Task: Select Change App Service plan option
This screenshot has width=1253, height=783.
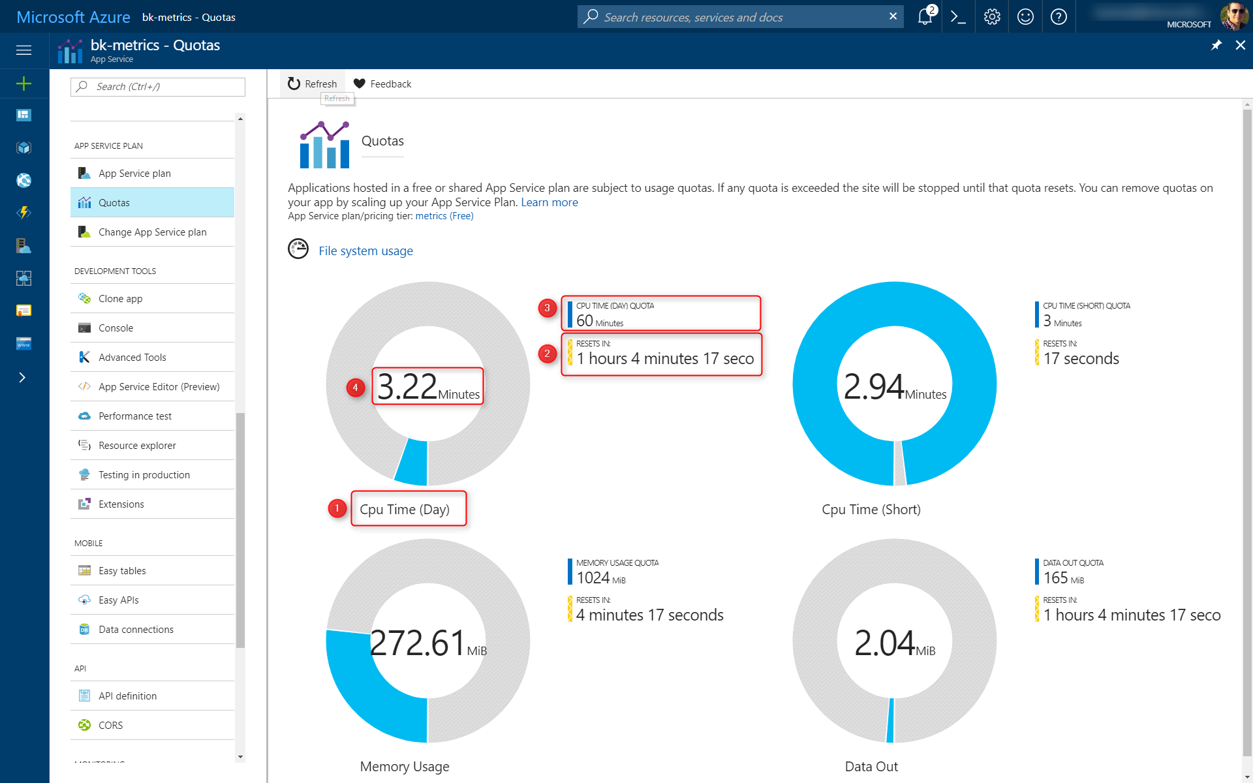Action: (x=151, y=233)
